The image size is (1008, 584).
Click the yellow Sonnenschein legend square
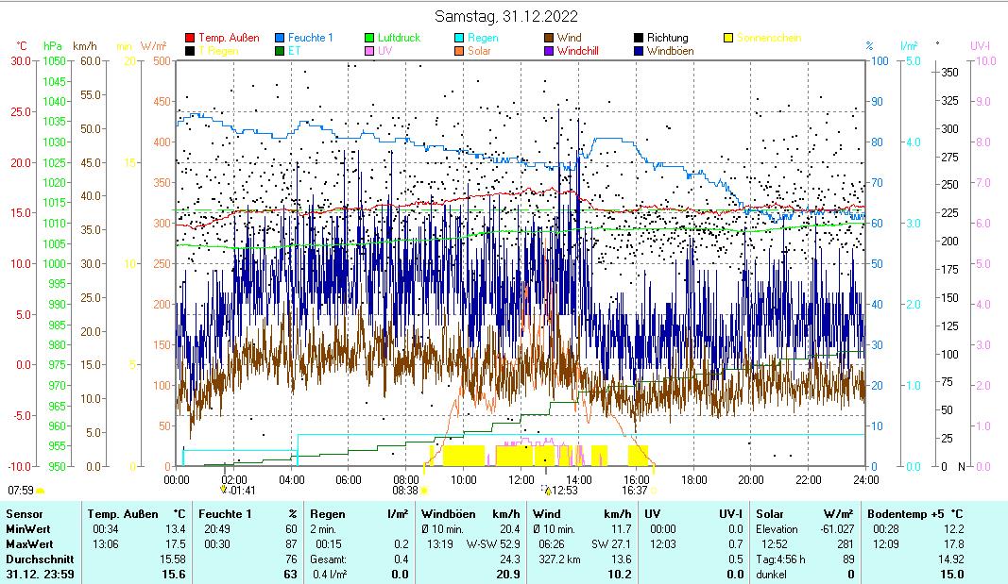pyautogui.click(x=728, y=38)
